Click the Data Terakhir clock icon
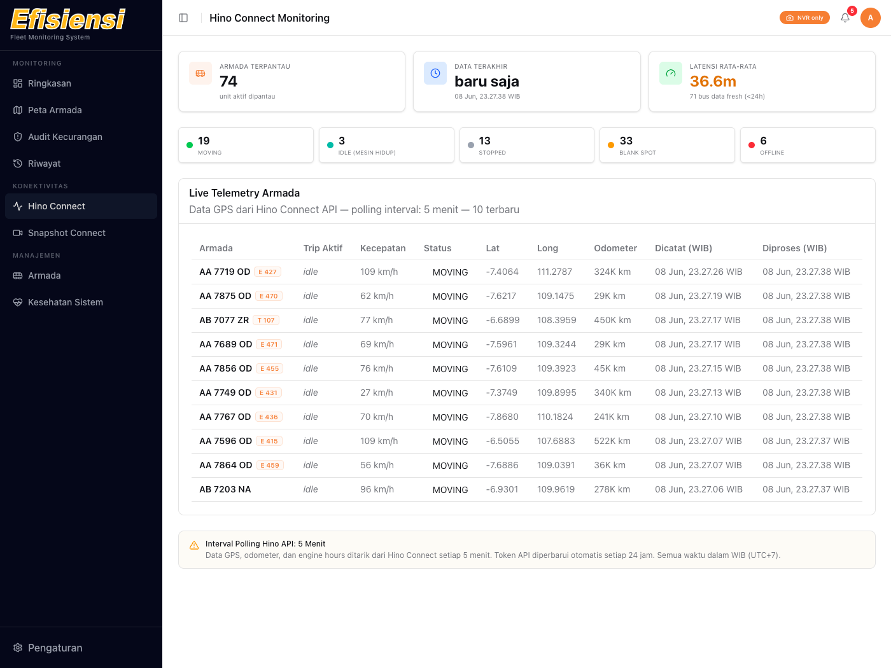891x668 pixels. pos(435,73)
